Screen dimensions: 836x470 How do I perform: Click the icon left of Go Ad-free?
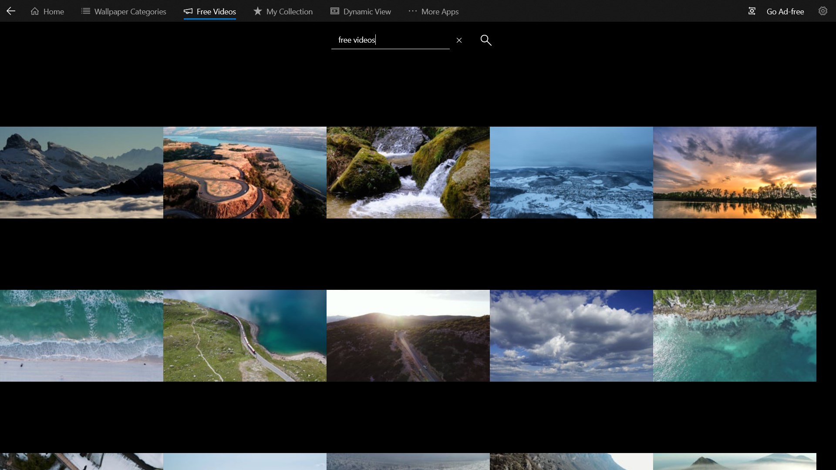pos(752,11)
